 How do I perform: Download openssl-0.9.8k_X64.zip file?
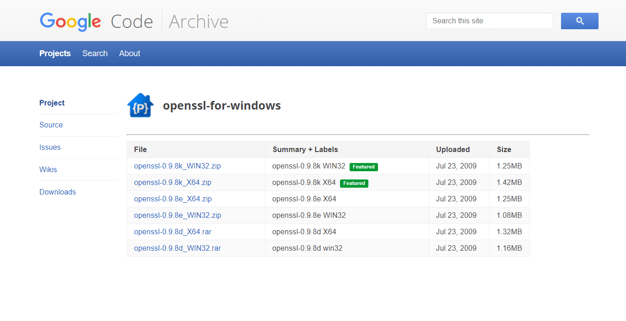[173, 183]
